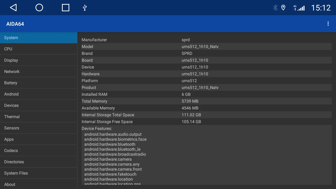Switch to the Display section
This screenshot has height=189, width=336.
39,60
